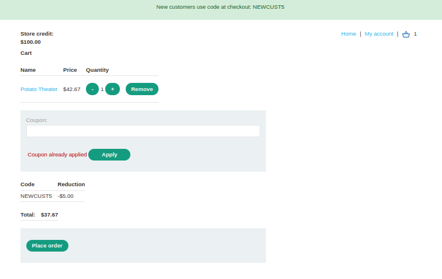Click the -$5.00 reduction value
Screen dimensions: 442x279
coord(65,196)
